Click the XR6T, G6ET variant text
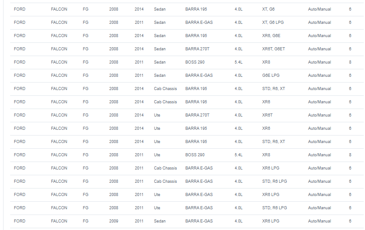This screenshot has width=365, height=230. (274, 49)
